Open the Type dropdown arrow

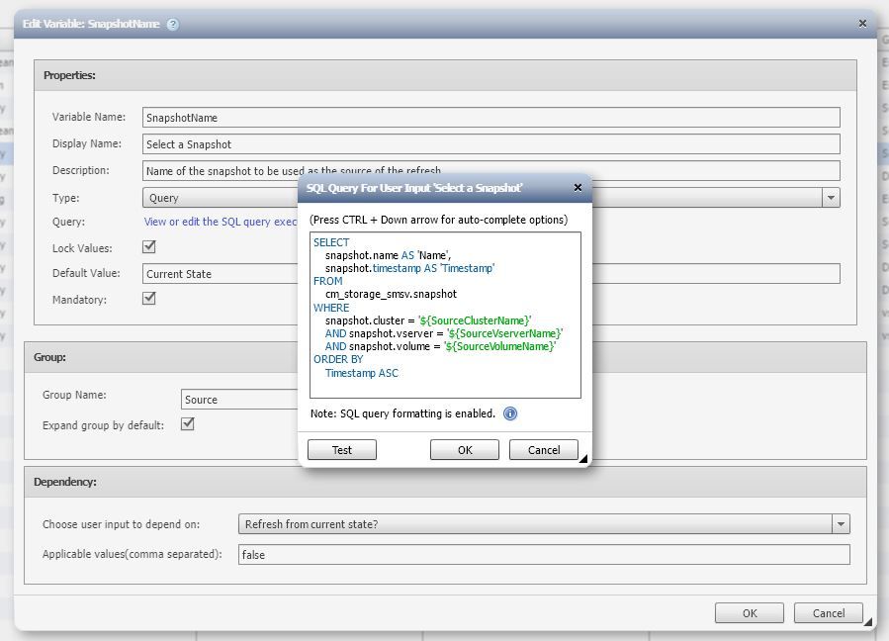point(832,198)
